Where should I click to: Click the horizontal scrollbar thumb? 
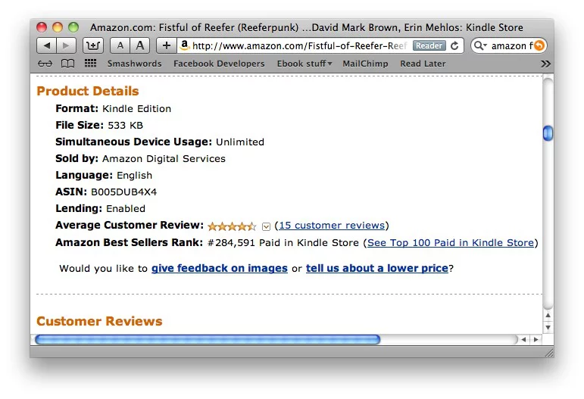point(208,339)
